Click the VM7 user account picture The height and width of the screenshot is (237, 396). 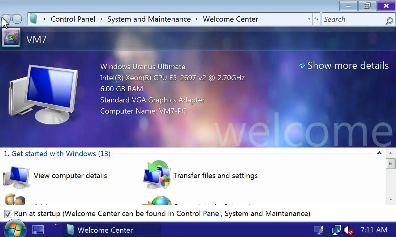pyautogui.click(x=11, y=38)
